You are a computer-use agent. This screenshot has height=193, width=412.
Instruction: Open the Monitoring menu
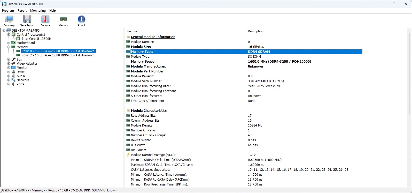click(38, 11)
